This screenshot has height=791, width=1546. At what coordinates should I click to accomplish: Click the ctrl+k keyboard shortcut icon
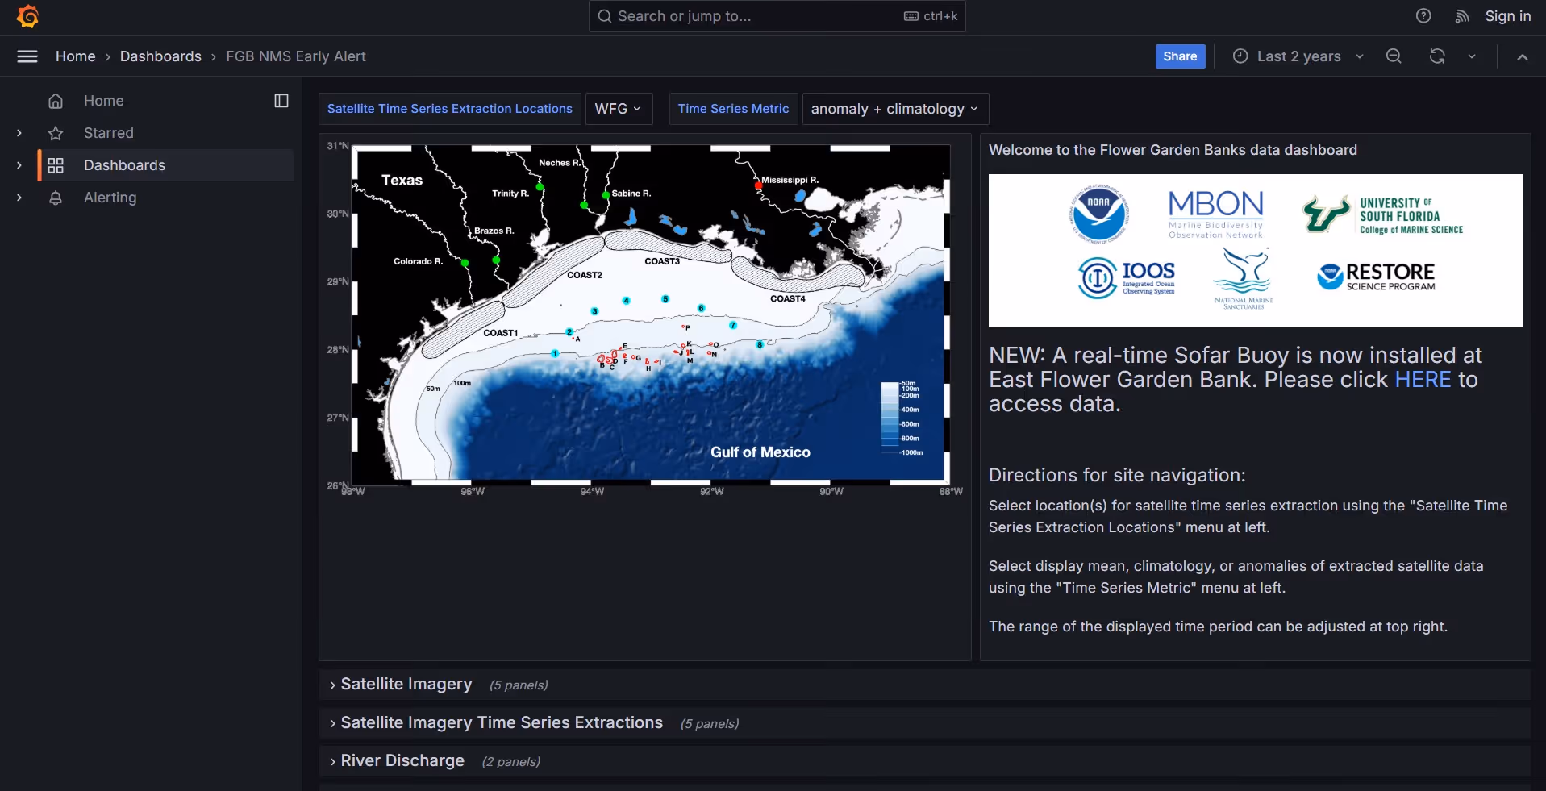pos(911,16)
